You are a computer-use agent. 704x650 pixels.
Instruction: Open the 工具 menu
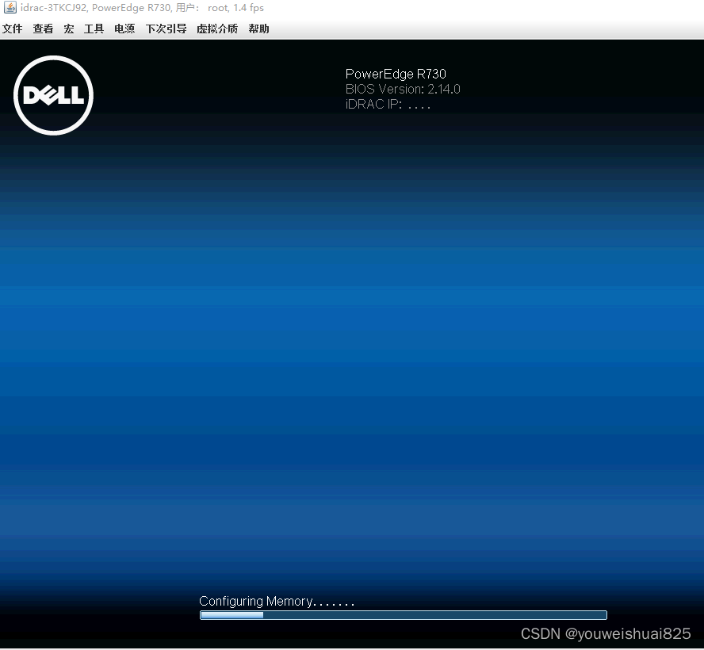pos(94,29)
